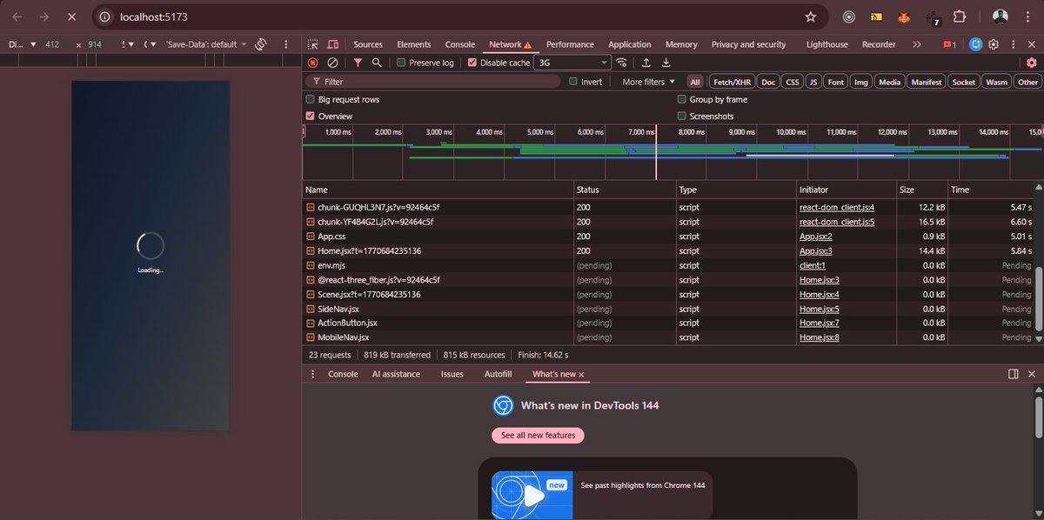Uncheck Disable cache checkbox
The image size is (1044, 520).
(472, 63)
